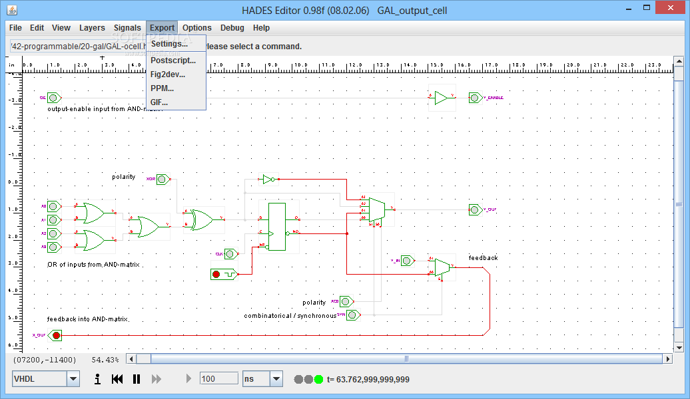Pause the running simulation
The height and width of the screenshot is (399, 690).
pos(137,379)
